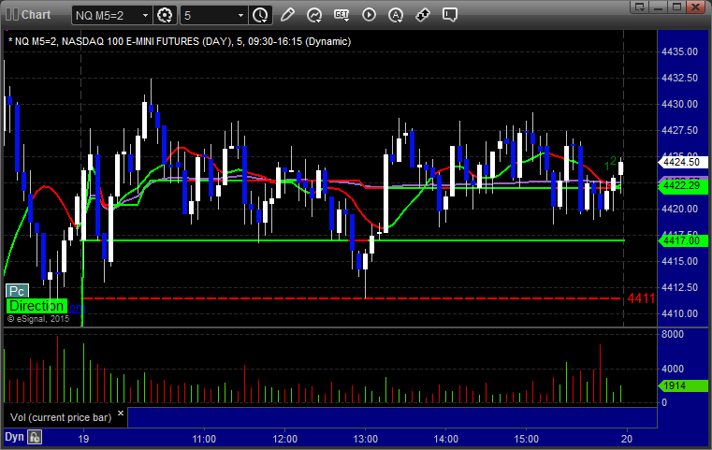
Task: Click the blue 'on' link beside Direction
Action: point(77,308)
